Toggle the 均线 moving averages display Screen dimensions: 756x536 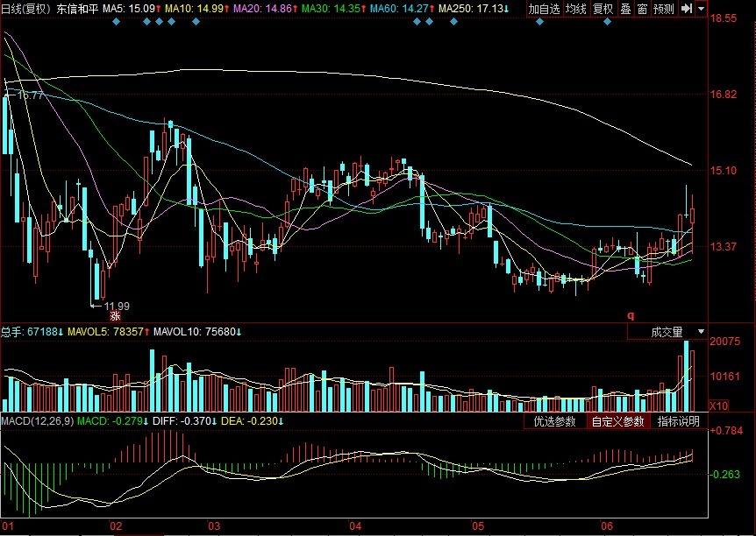click(x=575, y=9)
